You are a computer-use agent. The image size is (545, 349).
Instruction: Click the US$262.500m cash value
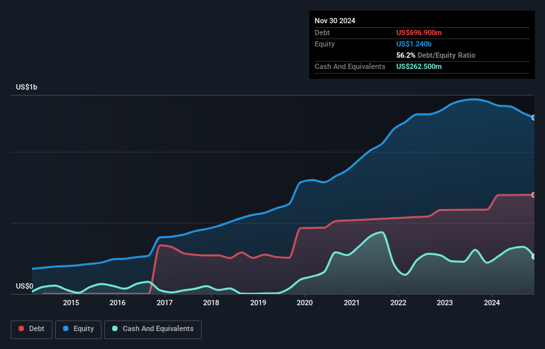pyautogui.click(x=419, y=66)
